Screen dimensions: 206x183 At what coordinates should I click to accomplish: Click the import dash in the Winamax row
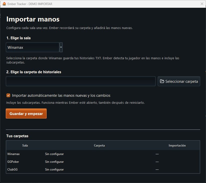[157, 154]
